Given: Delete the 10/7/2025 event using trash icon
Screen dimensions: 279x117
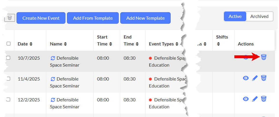Looking at the screenshot, I should [x=263, y=57].
